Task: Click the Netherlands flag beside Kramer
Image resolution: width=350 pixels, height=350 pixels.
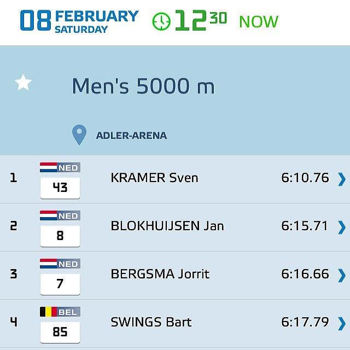Action: 48,167
